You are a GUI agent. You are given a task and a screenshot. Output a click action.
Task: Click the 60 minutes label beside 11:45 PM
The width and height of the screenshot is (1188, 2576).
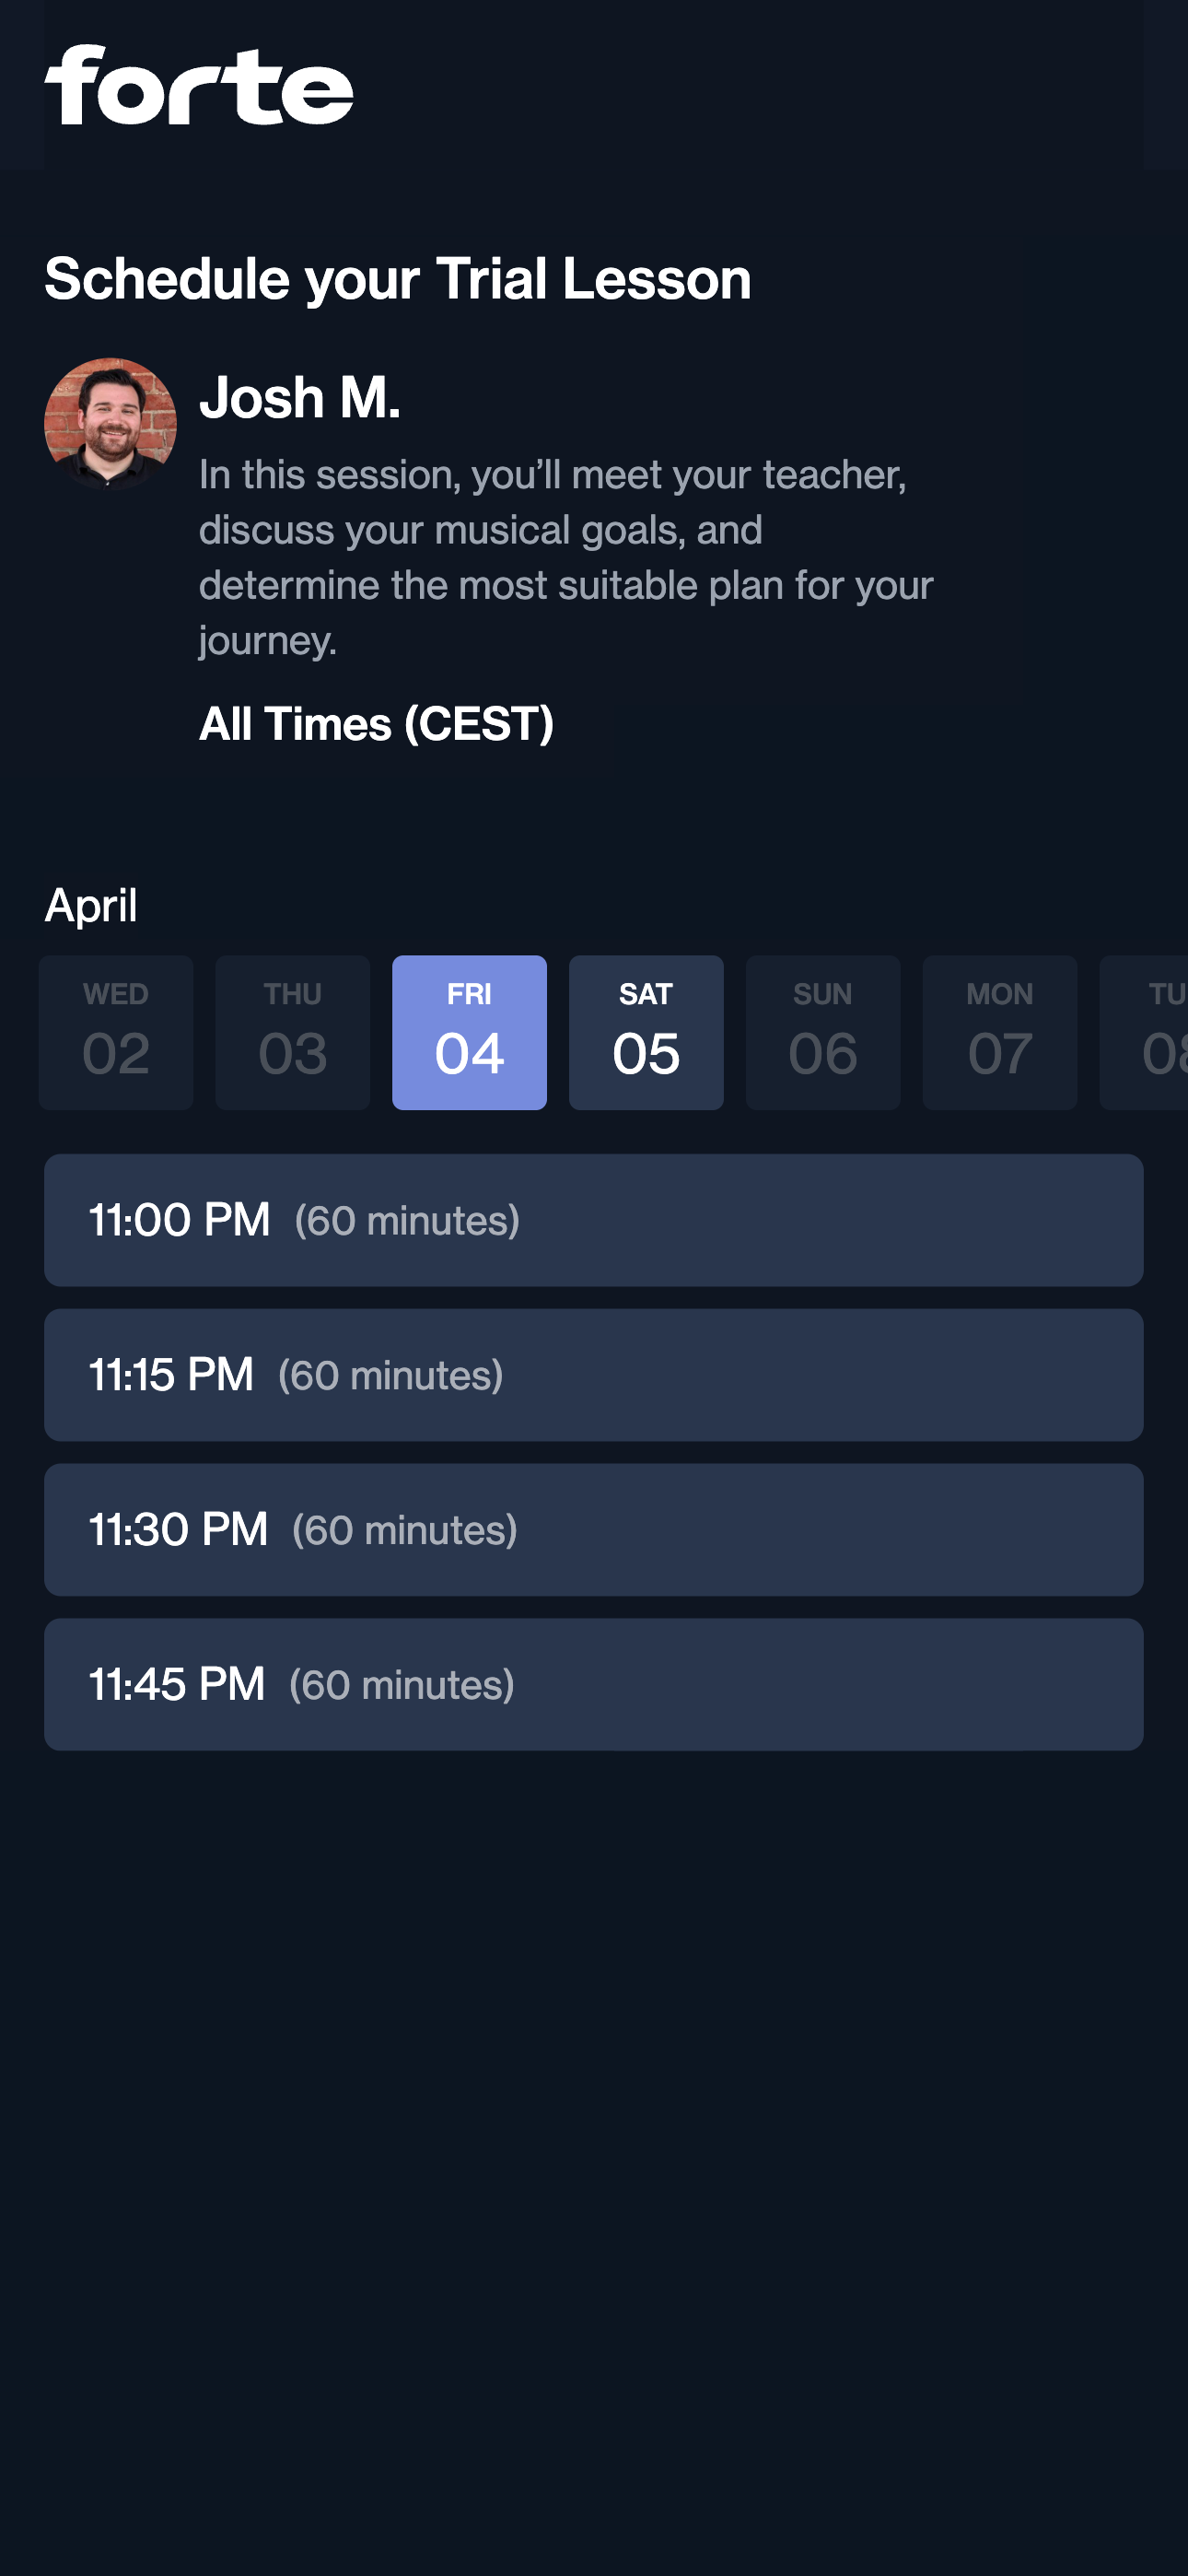(402, 1685)
